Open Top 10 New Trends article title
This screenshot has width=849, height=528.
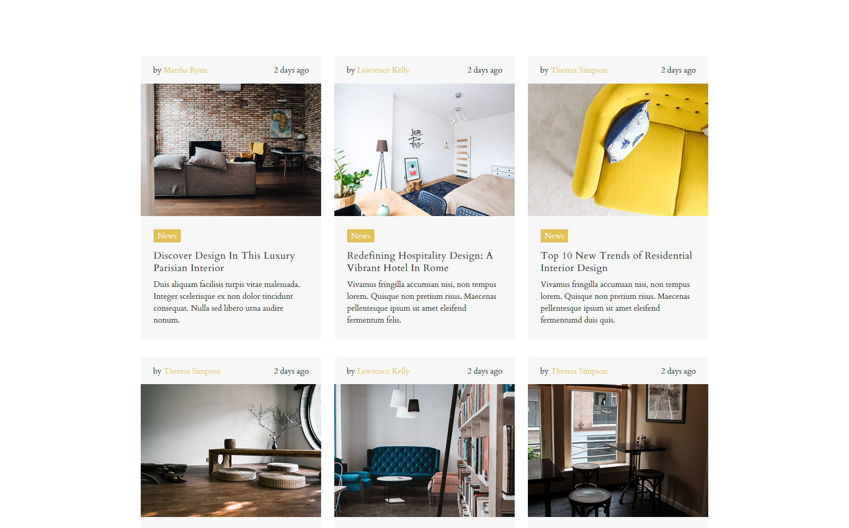click(x=616, y=262)
